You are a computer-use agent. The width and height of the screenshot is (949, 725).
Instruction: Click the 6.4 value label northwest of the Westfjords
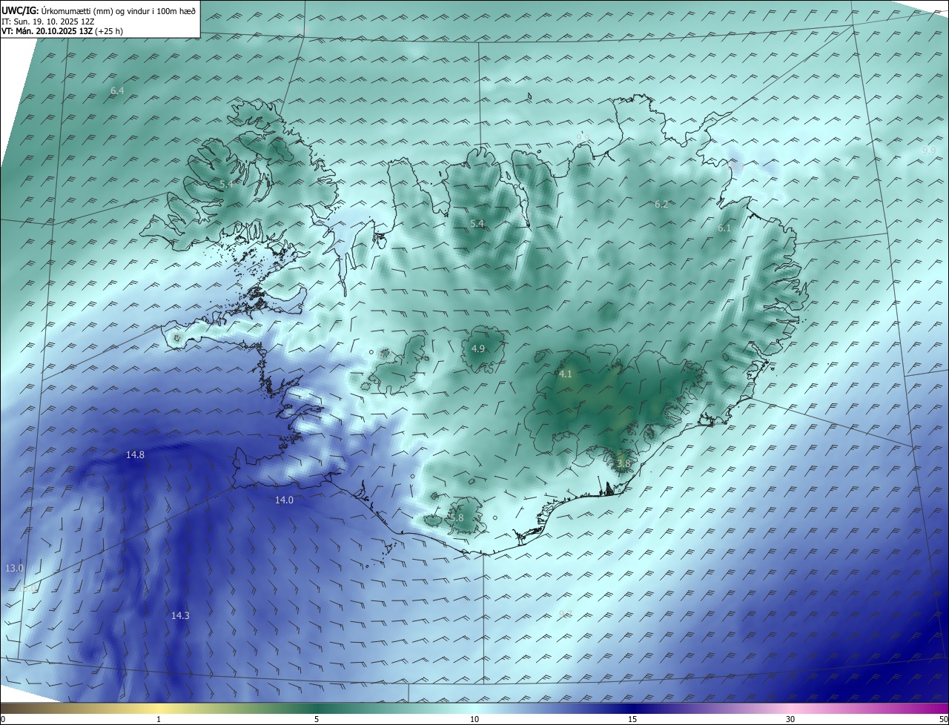[x=117, y=90]
